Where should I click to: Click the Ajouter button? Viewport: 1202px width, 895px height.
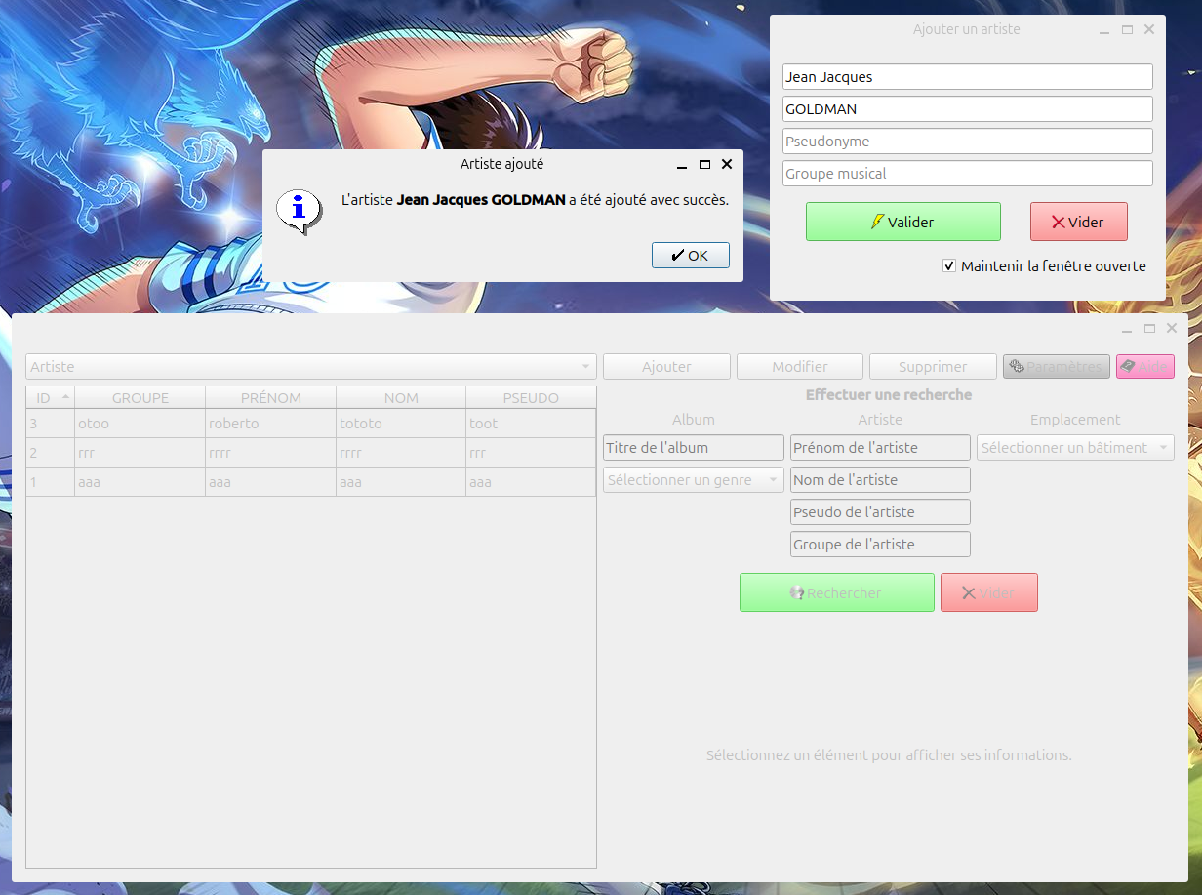point(666,367)
